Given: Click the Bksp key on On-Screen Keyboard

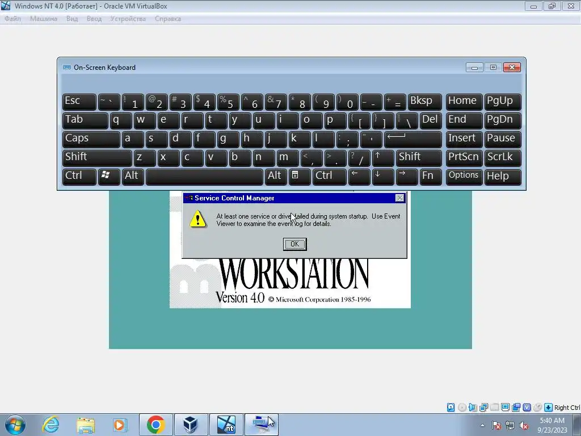Looking at the screenshot, I should click(x=424, y=102).
